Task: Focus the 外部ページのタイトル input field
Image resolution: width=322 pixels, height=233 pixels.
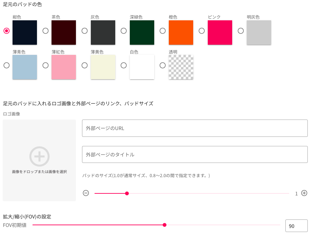Action: coord(195,154)
